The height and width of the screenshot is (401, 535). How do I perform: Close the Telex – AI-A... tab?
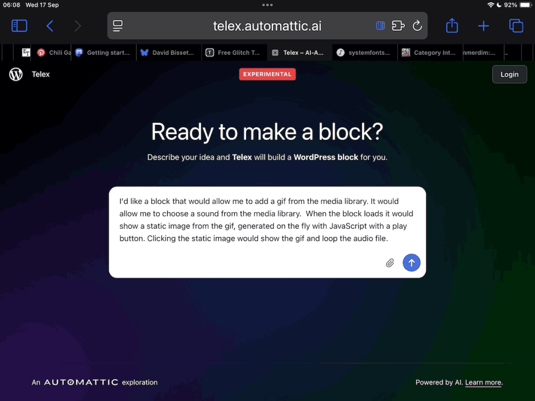click(x=275, y=53)
